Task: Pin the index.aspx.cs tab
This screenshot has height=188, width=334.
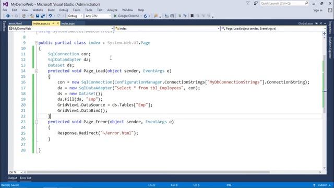Action: point(53,23)
